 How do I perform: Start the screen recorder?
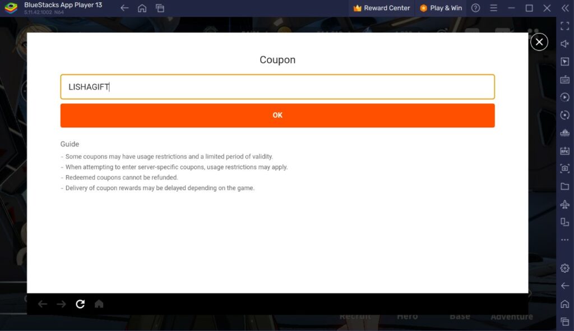pos(565,97)
